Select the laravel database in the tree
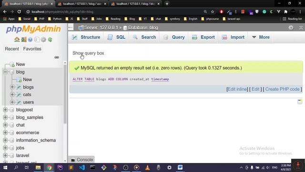 tap(22, 155)
